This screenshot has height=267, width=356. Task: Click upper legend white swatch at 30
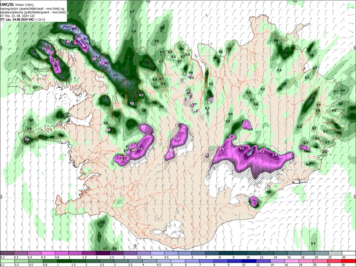click(348, 253)
